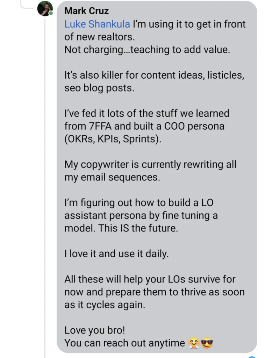Viewport: 265px width, 358px height.
Task: Click the 'Not charging...teaching to add value' line
Action: [147, 50]
